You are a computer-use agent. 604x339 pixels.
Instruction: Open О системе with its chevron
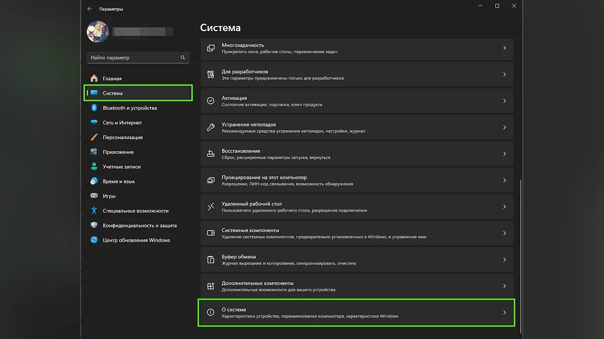[x=504, y=313]
